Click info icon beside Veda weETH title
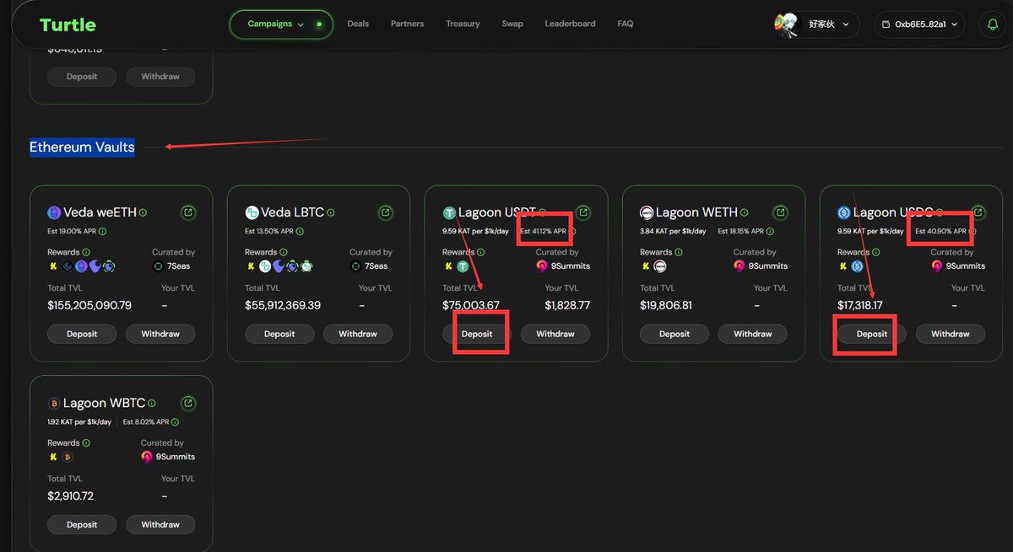The image size is (1013, 552). click(143, 212)
